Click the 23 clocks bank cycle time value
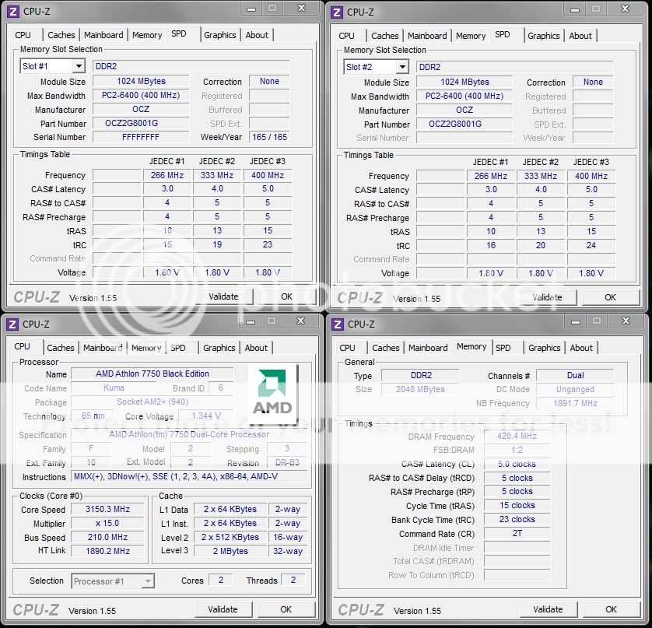This screenshot has width=652, height=628. [517, 520]
